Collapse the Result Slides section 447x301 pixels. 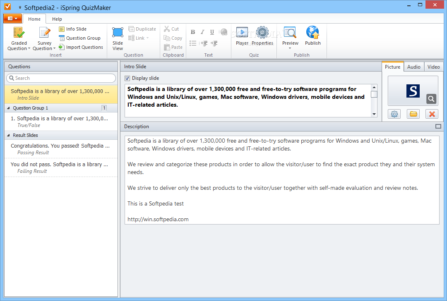[x=8, y=136]
